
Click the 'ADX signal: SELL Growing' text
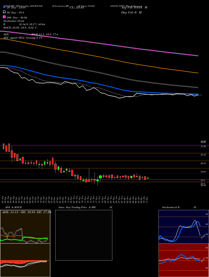coord(19,38)
